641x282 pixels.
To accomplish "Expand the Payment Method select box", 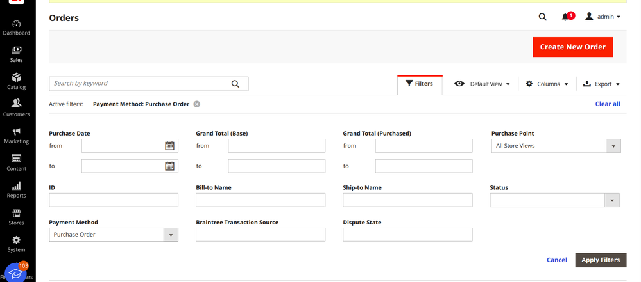I will pyautogui.click(x=114, y=235).
